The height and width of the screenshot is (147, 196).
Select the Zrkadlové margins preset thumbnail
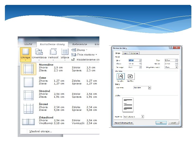click(x=28, y=122)
